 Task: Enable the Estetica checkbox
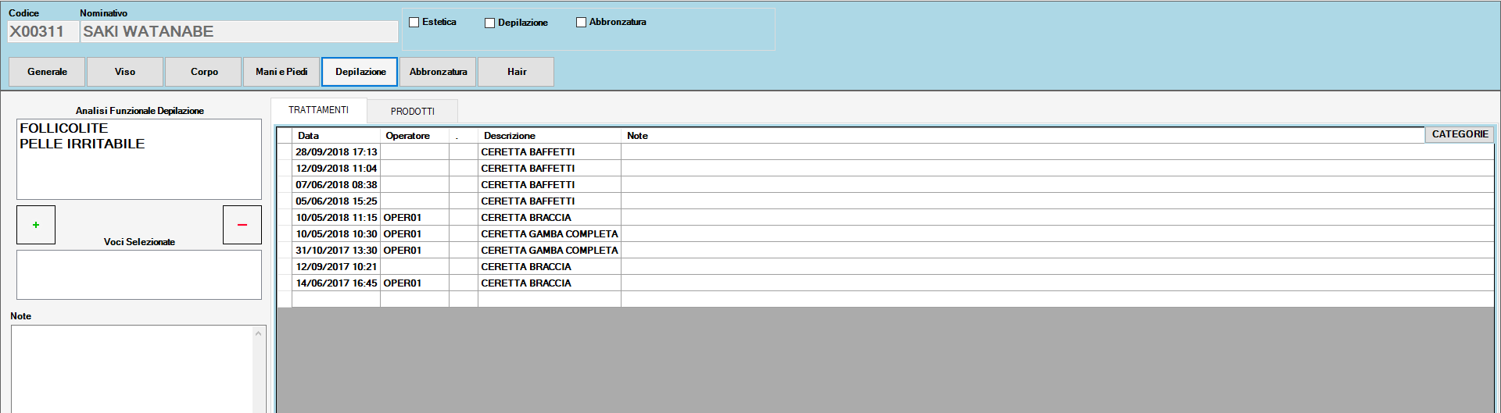414,23
